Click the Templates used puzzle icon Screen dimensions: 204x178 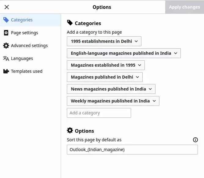coord(6,71)
